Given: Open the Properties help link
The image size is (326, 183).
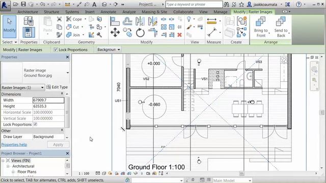Looking at the screenshot, I should coord(14,144).
